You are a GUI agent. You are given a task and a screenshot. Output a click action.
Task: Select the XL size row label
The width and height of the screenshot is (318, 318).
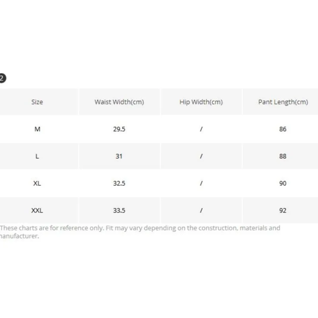37,183
